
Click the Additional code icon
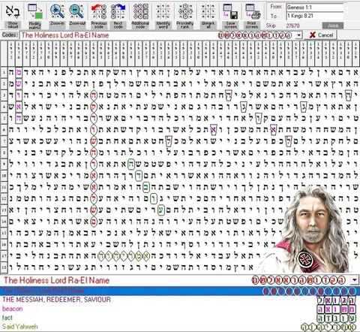(140, 11)
